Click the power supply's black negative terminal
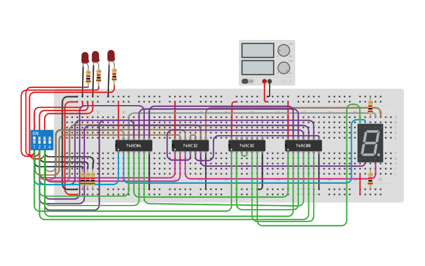 pos(270,82)
